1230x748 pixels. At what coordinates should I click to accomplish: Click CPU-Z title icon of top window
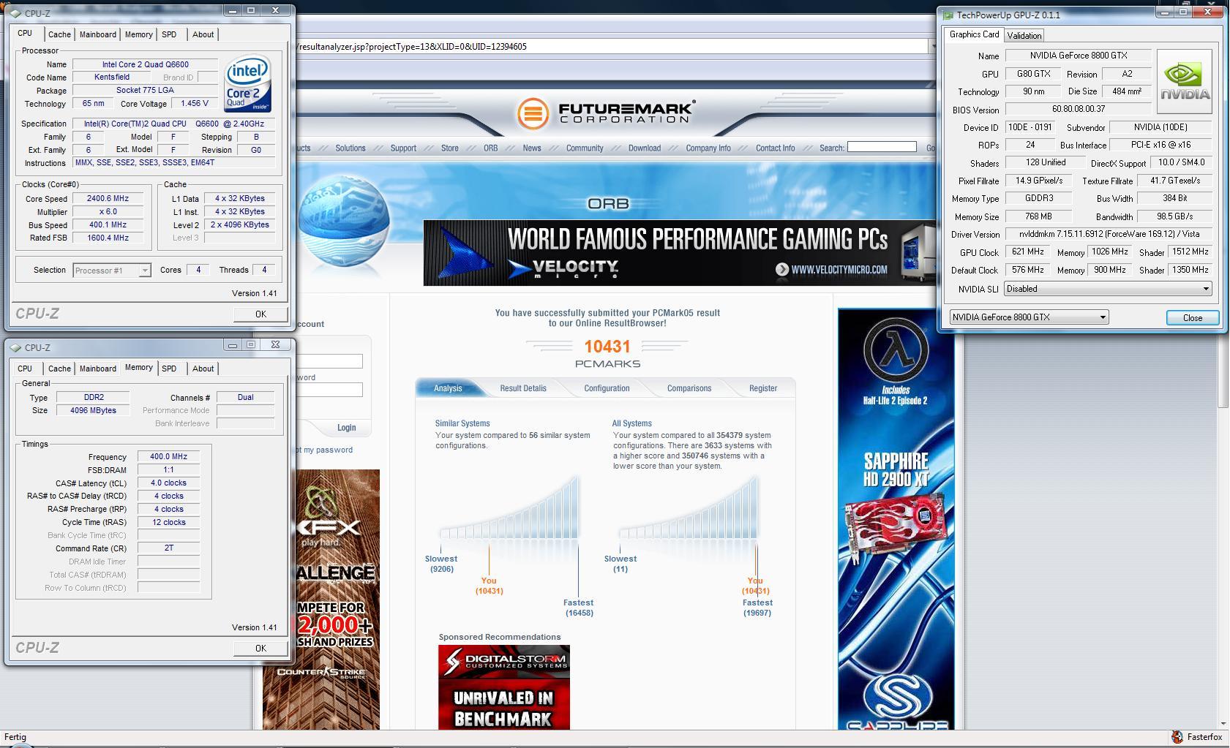(x=16, y=13)
